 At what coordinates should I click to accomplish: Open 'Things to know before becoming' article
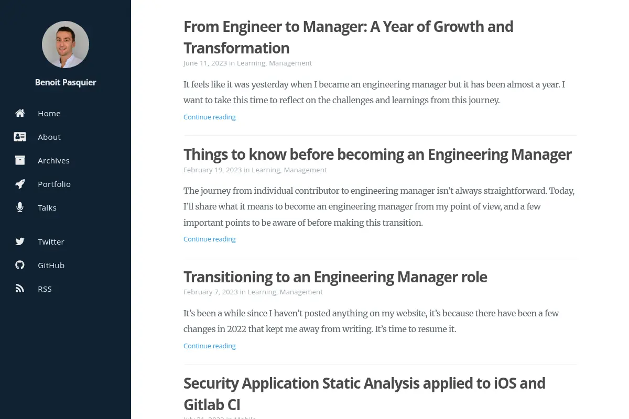tap(377, 155)
